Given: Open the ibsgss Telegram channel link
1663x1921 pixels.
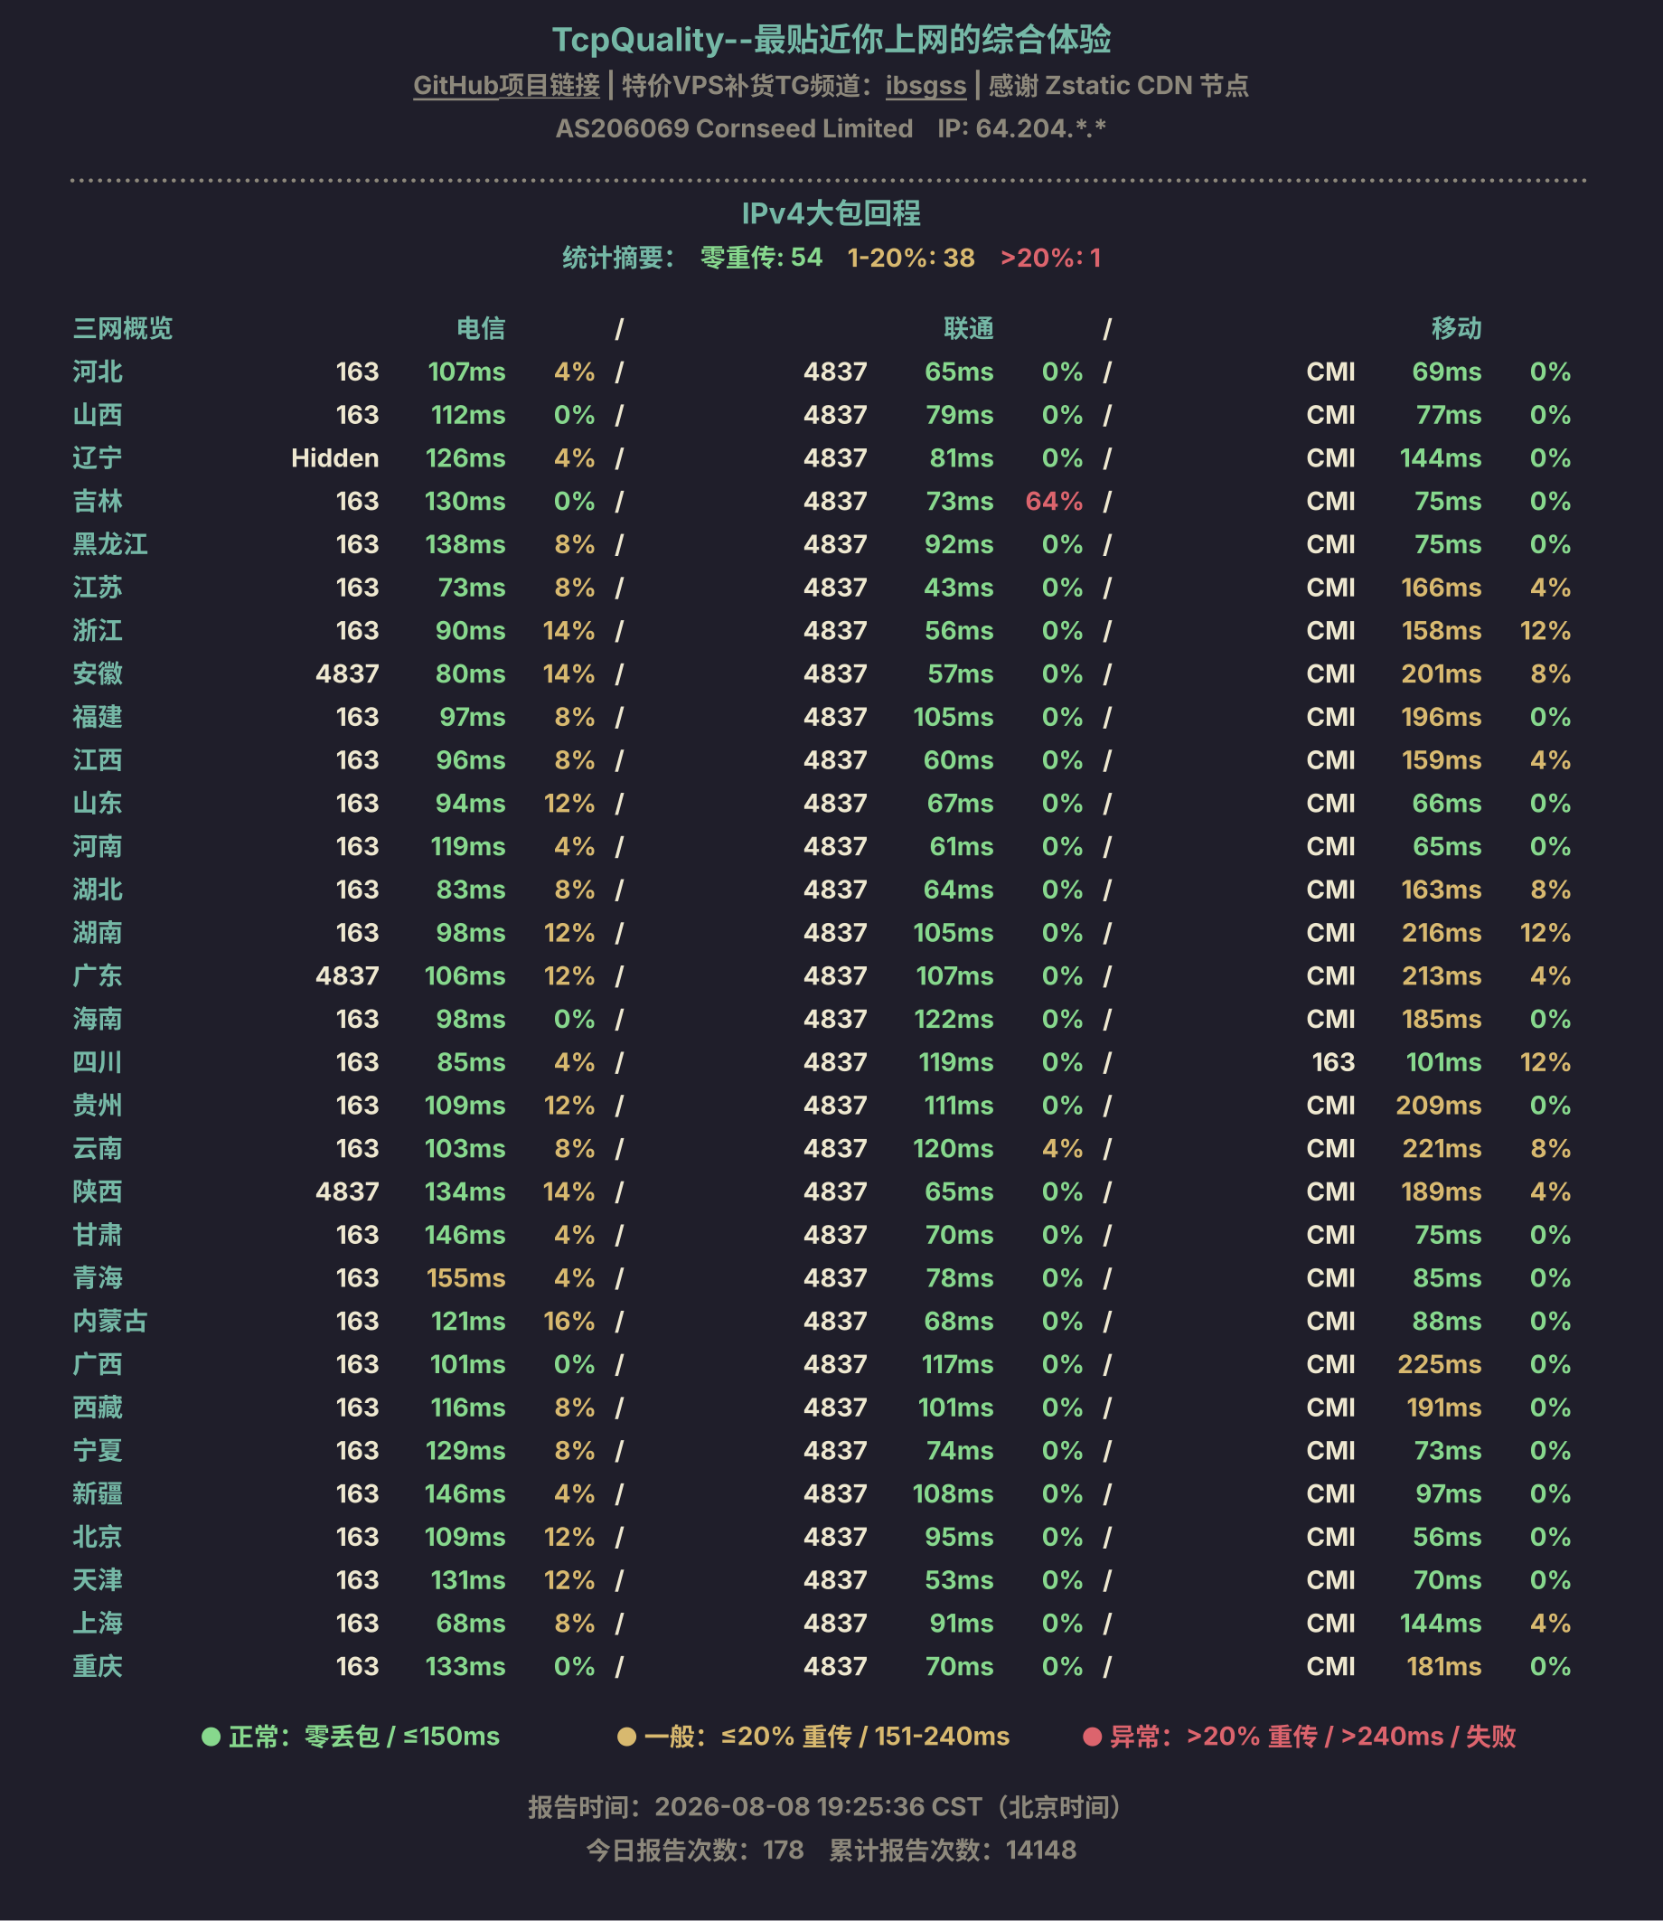Looking at the screenshot, I should coord(925,85).
